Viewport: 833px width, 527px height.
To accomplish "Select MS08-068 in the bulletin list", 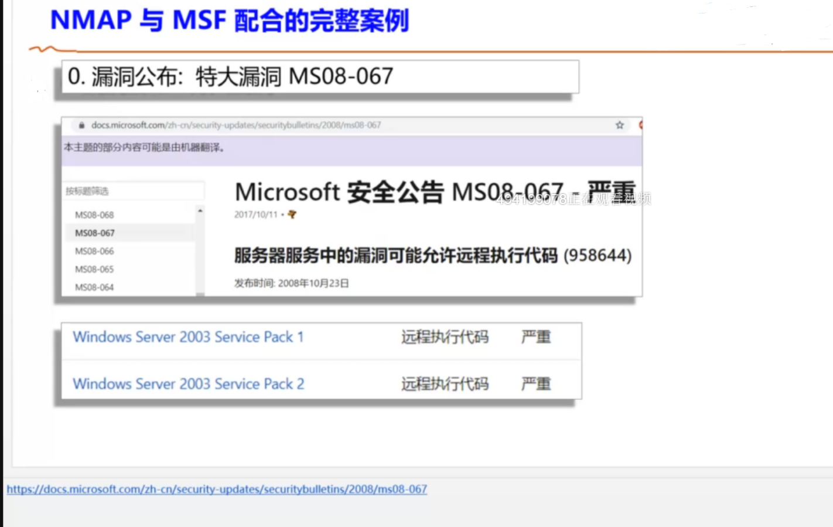I will (x=94, y=215).
